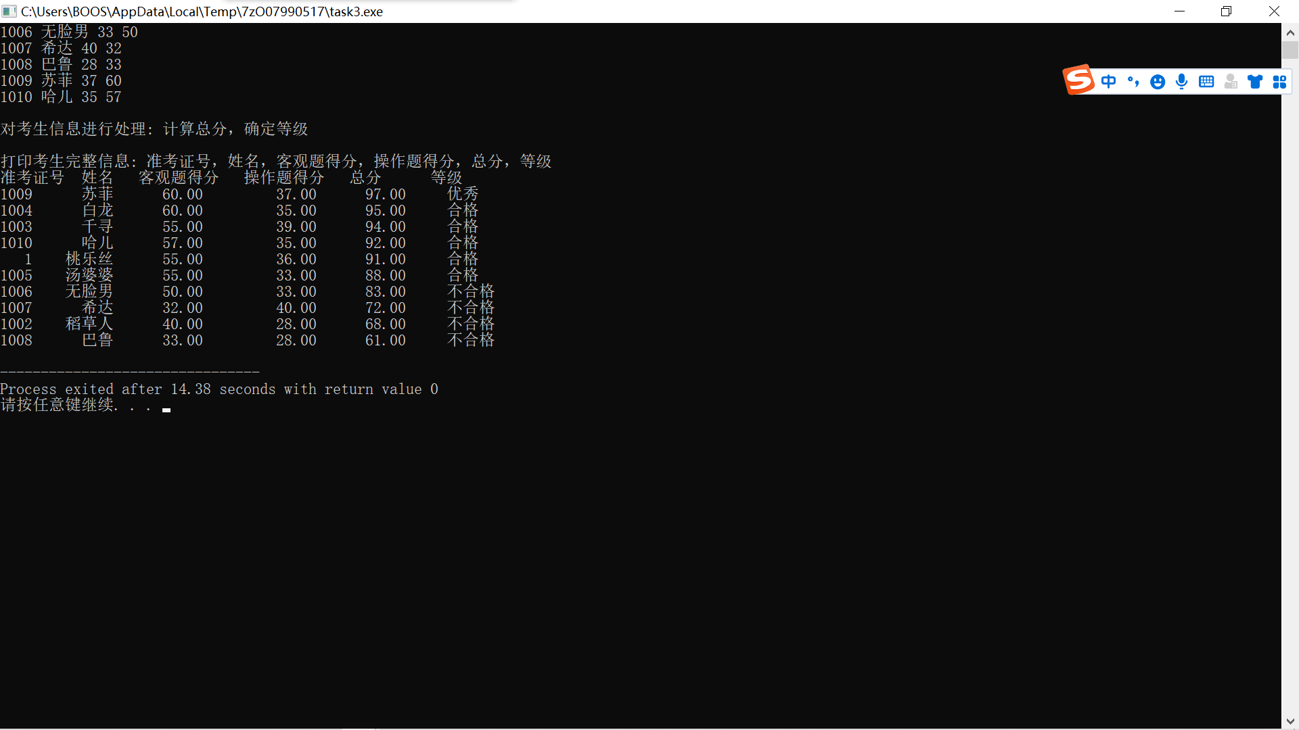
Task: Toggle Chinese punctuation mode in IME bar
Action: 1133,82
